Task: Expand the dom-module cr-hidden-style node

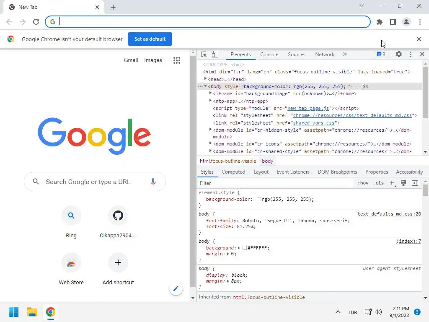Action: coord(210,130)
